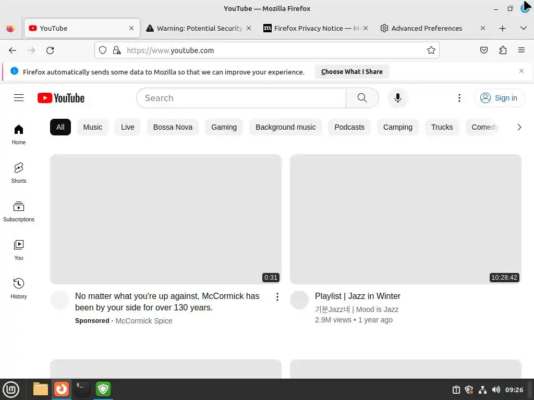Filter by Trucks chip
Screen dimensions: 534x400
[442, 127]
